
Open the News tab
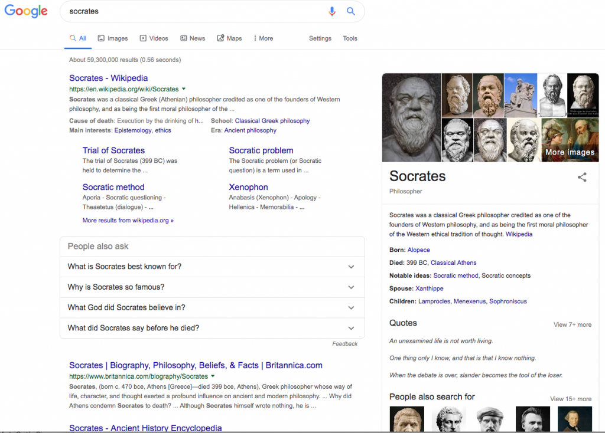pyautogui.click(x=193, y=38)
